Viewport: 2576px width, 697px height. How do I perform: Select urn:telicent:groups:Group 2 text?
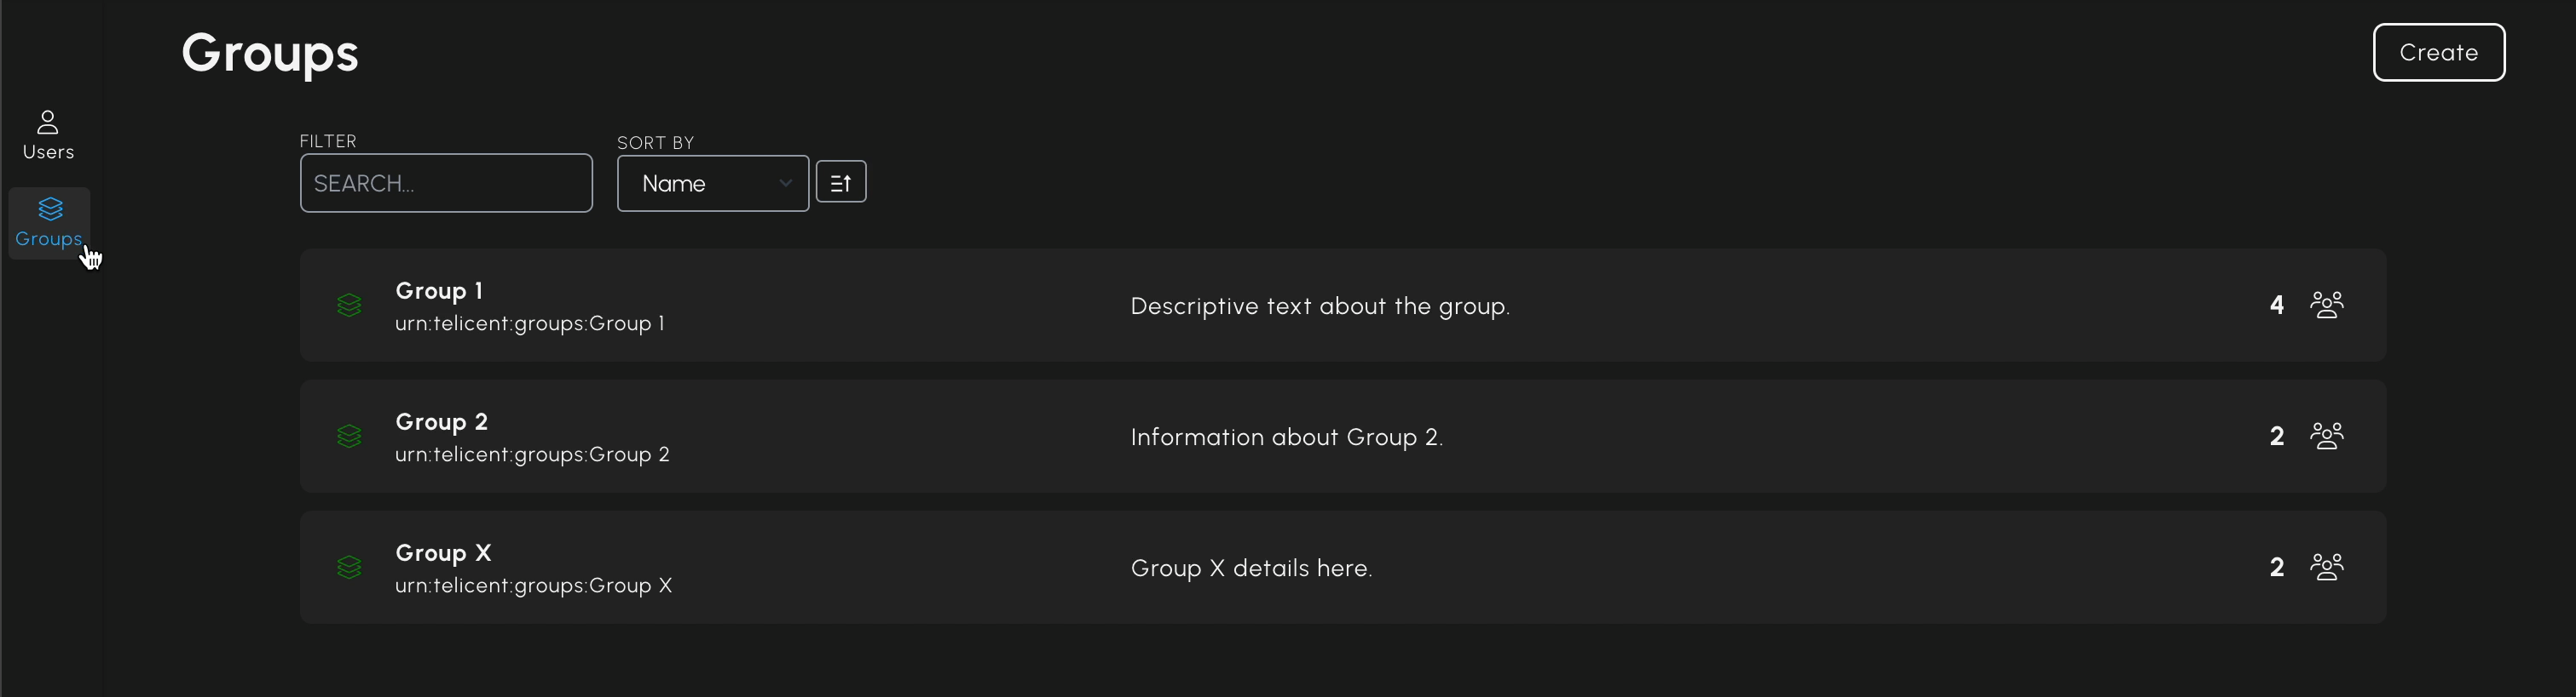click(x=532, y=454)
